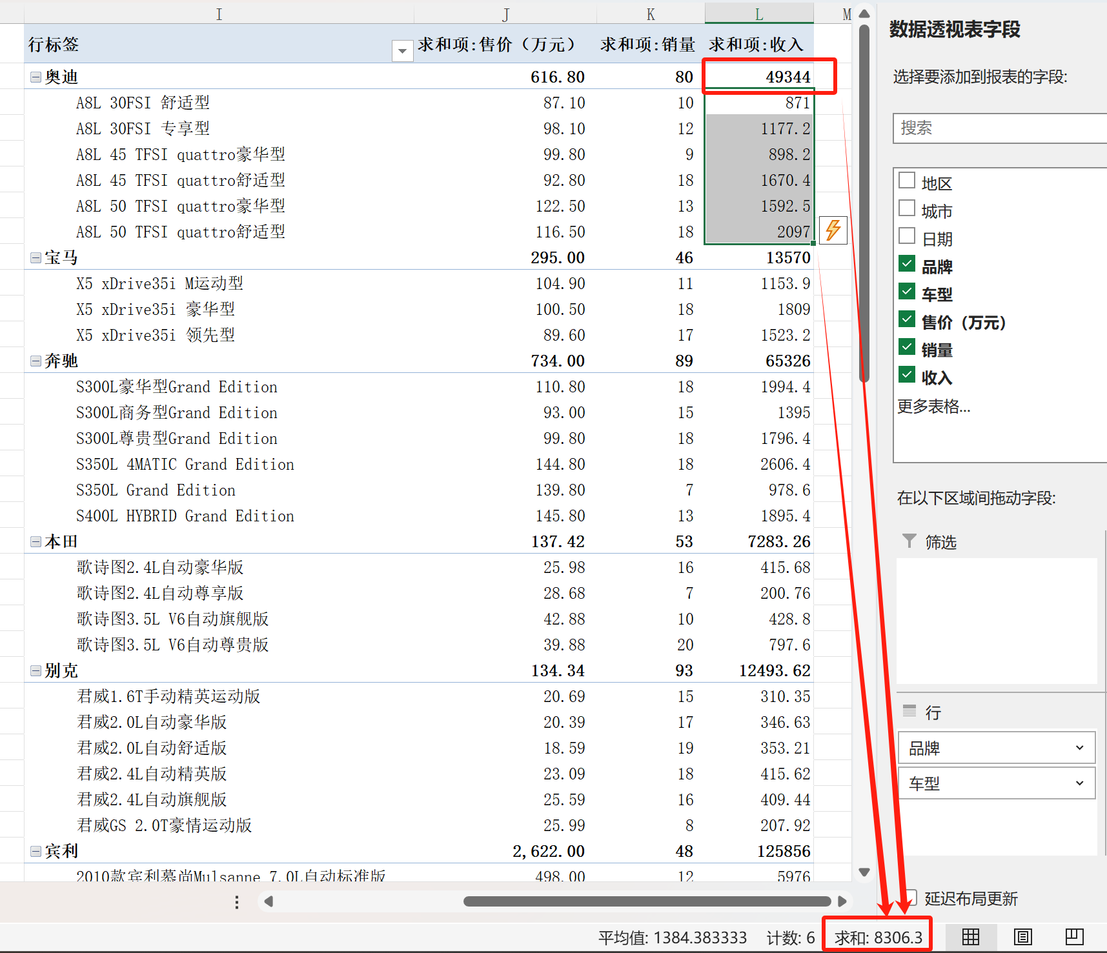Uncheck the 车型 field checkbox
The width and height of the screenshot is (1107, 953).
(907, 291)
